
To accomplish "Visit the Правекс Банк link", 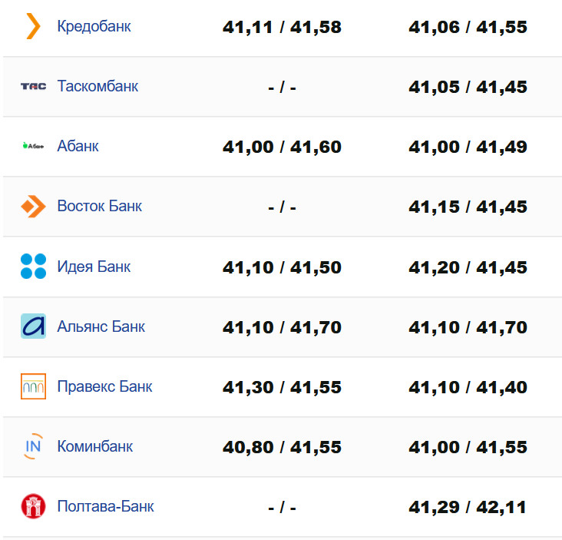I will click(x=104, y=386).
